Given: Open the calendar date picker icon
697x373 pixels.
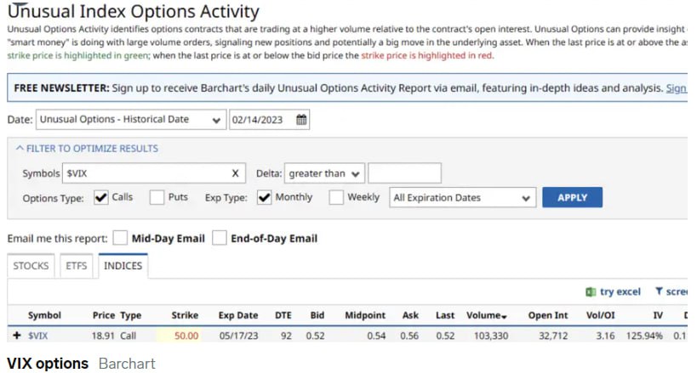Looking at the screenshot, I should pos(301,120).
